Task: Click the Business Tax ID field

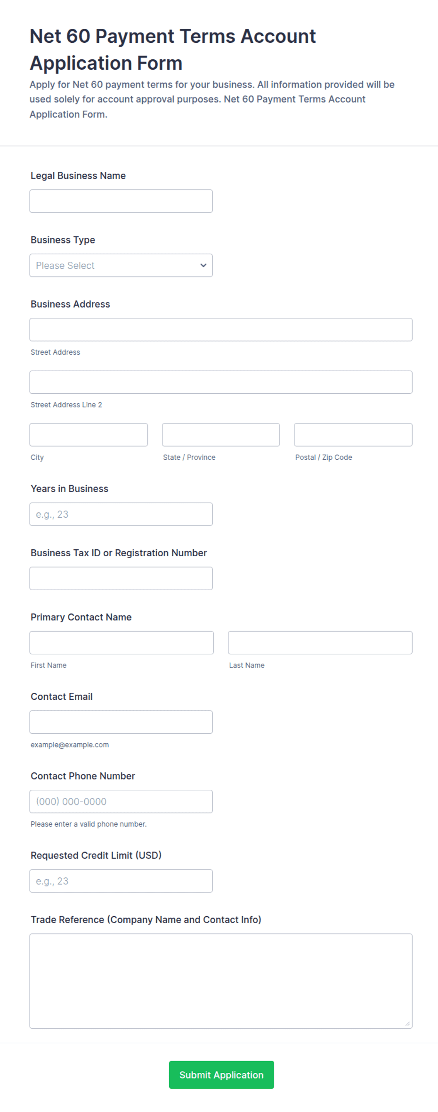Action: (121, 578)
